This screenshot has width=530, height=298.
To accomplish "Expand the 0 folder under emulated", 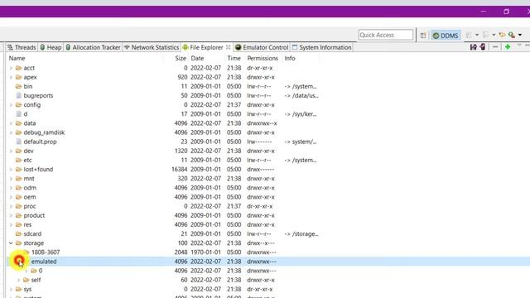I will (26, 271).
